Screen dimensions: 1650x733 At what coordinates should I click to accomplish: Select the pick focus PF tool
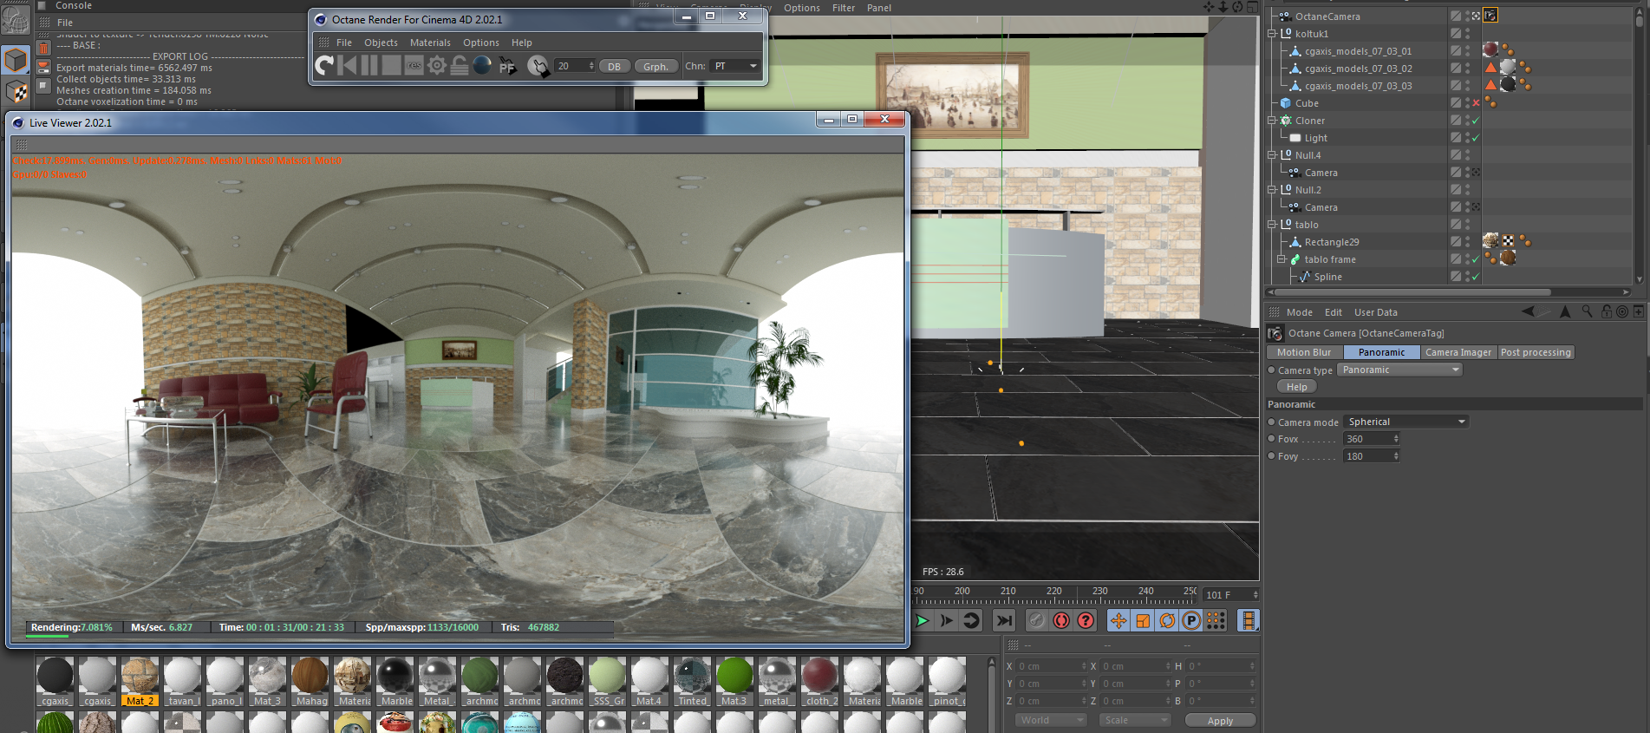pyautogui.click(x=508, y=66)
